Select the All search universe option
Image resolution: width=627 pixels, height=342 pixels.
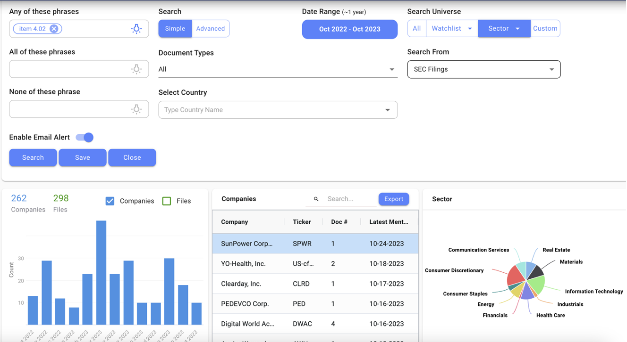click(x=416, y=29)
